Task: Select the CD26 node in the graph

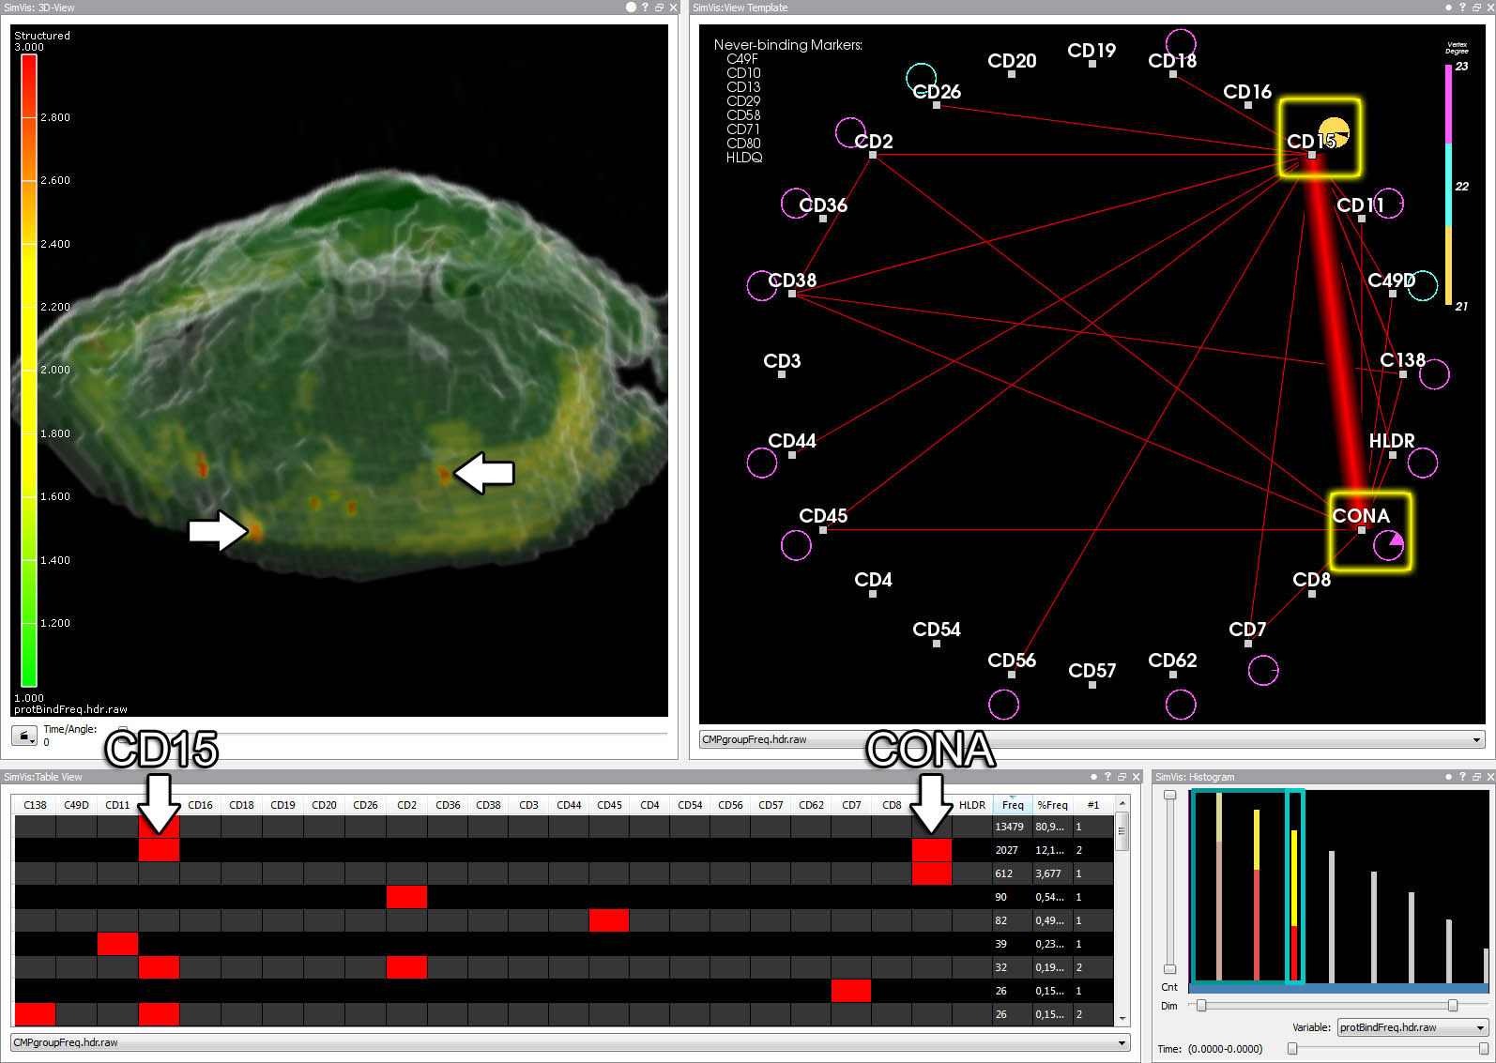Action: coord(937,105)
